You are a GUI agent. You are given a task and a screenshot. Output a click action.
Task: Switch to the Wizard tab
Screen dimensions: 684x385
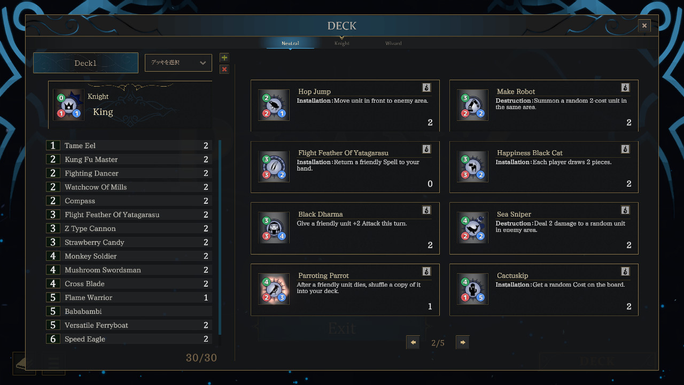[x=393, y=43]
